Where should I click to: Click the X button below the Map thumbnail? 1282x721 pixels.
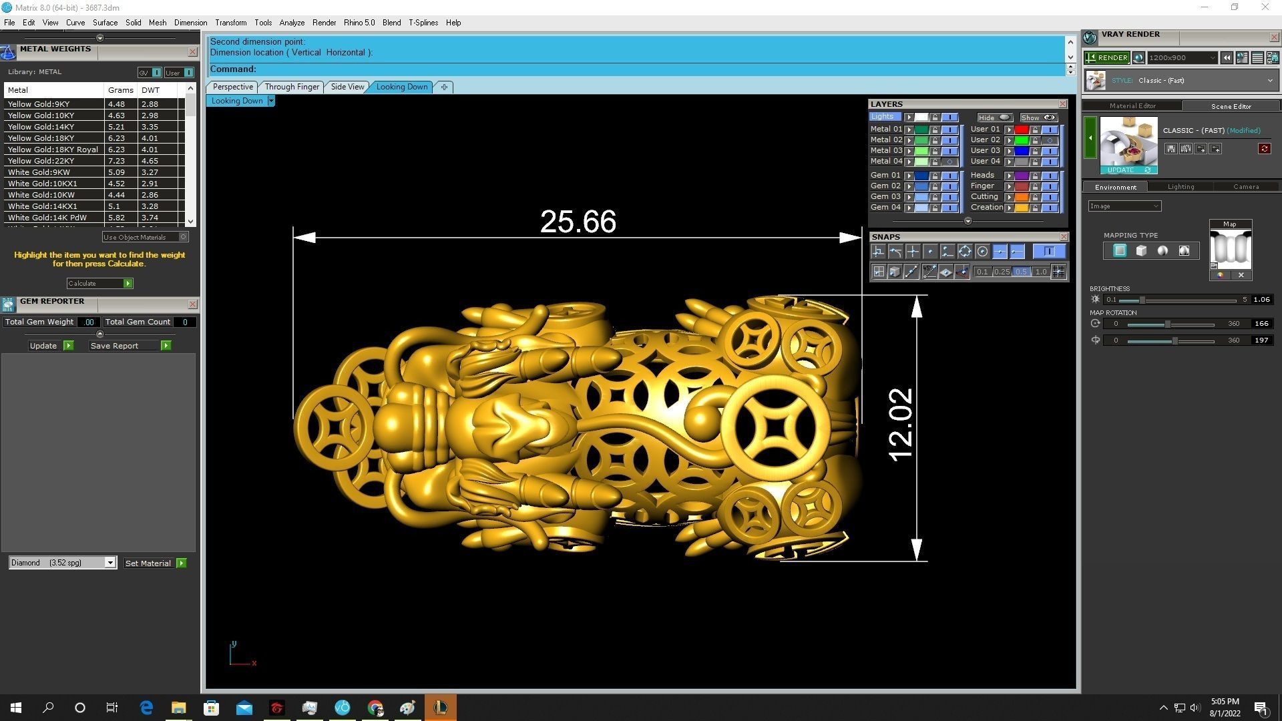coord(1241,275)
